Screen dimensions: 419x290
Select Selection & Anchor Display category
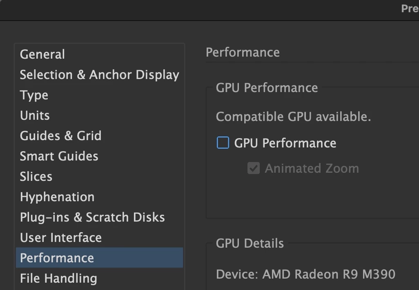click(x=99, y=75)
